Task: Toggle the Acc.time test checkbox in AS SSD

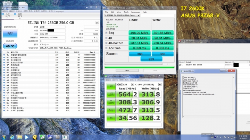Action: 106,48
